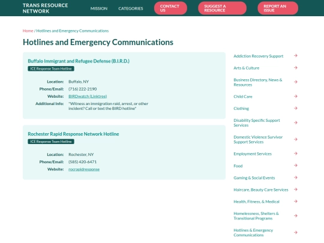Open the Categories menu item

coord(131,8)
